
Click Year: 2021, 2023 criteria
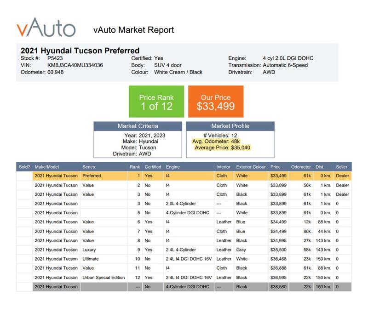[145, 136]
